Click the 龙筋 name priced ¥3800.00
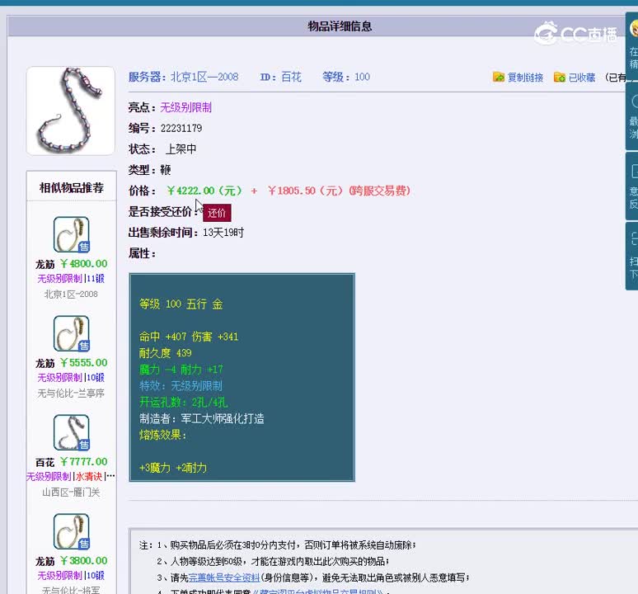This screenshot has width=638, height=594. point(45,562)
